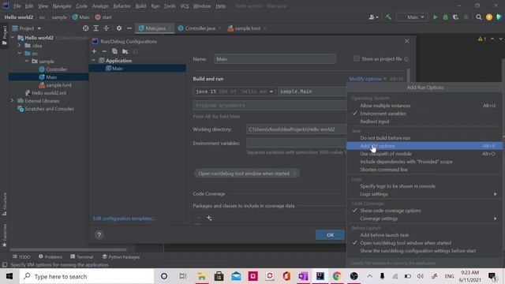
Task: Collapse Application node in configurations tree
Action: coord(93,61)
